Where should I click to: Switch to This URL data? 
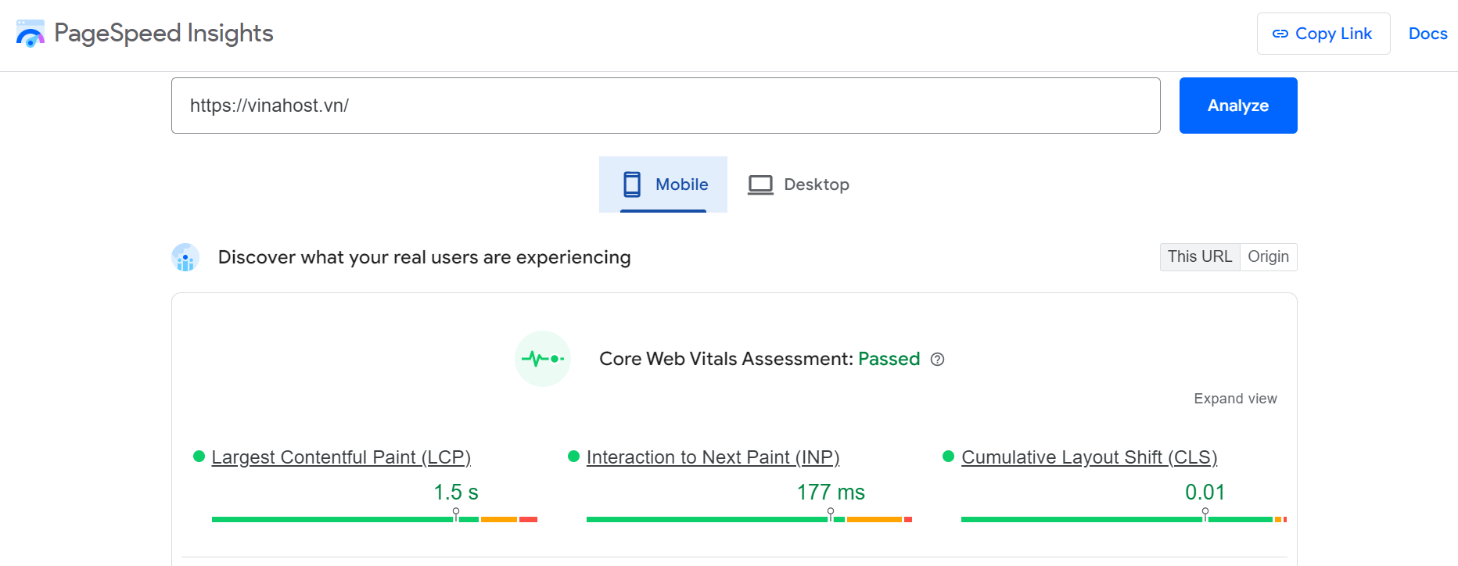click(x=1200, y=256)
